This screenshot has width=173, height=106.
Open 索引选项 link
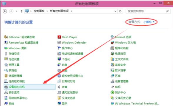(14, 92)
